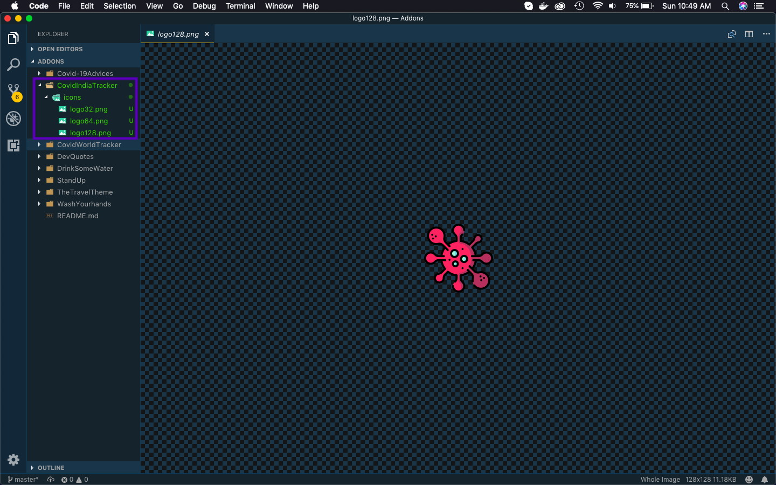Open the Debug menu
776x485 pixels.
click(204, 6)
